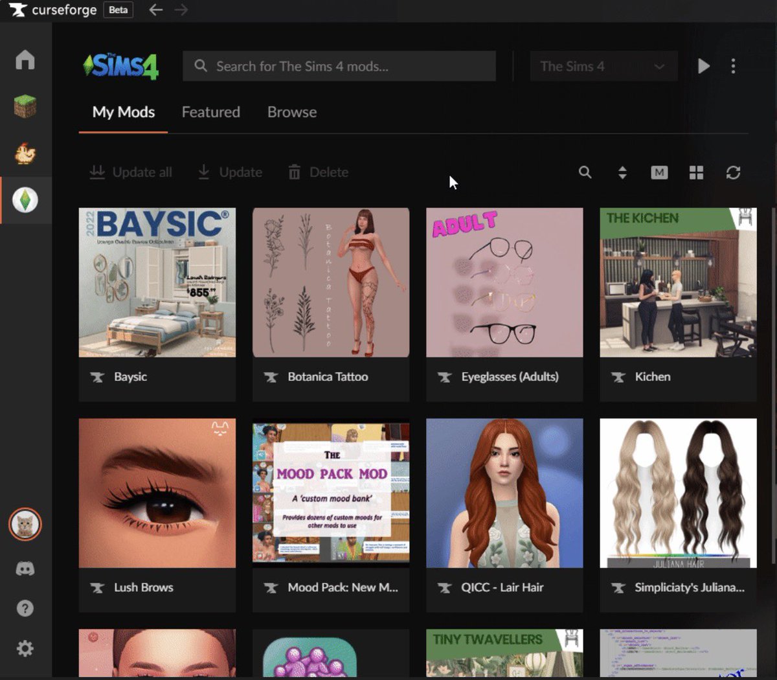777x680 pixels.
Task: Open the three-dot more options menu
Action: click(x=733, y=66)
